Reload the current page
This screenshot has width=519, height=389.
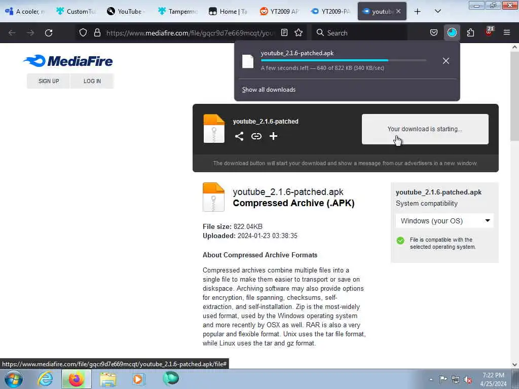click(49, 33)
